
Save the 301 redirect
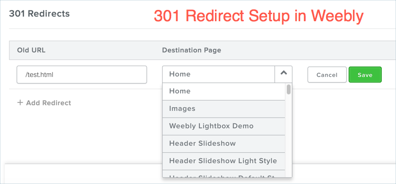pyautogui.click(x=365, y=75)
